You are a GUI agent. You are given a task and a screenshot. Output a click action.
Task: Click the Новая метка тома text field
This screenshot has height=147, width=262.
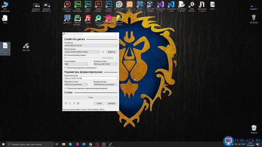pos(91,78)
